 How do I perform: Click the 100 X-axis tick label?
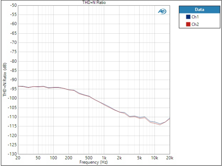(53, 158)
